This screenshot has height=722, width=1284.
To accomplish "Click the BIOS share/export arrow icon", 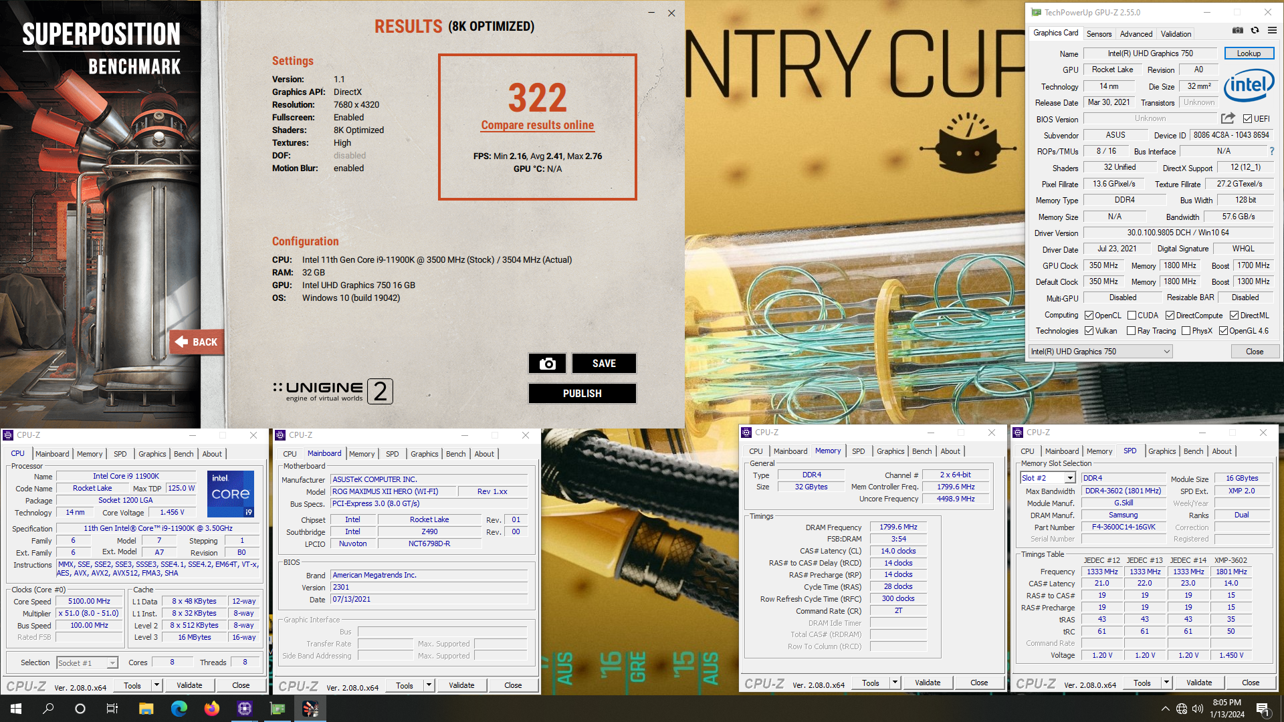I will pos(1228,118).
